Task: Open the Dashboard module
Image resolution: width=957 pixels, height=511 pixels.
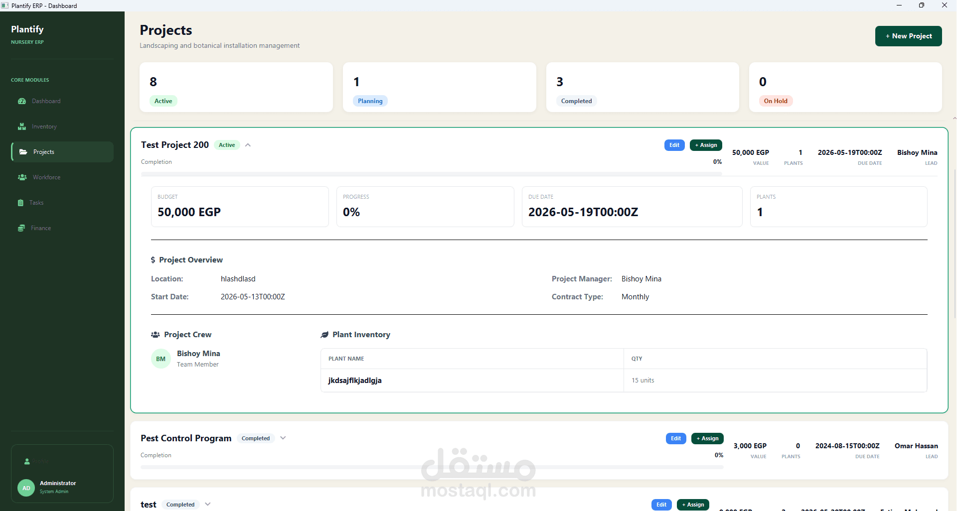Action: 62,101
